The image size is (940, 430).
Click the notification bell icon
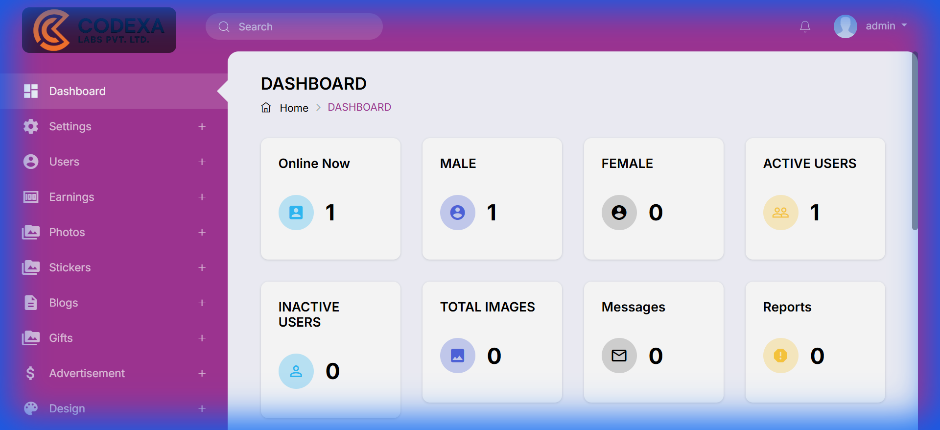[805, 26]
